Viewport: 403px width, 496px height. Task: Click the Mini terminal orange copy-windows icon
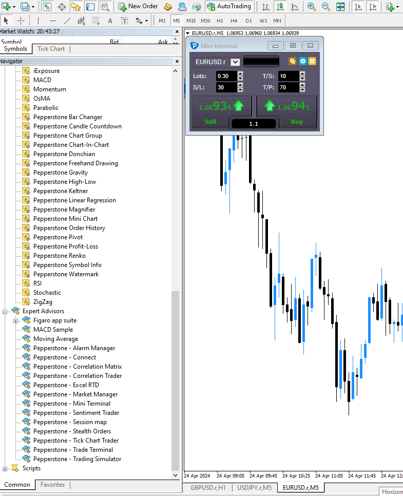(x=293, y=61)
